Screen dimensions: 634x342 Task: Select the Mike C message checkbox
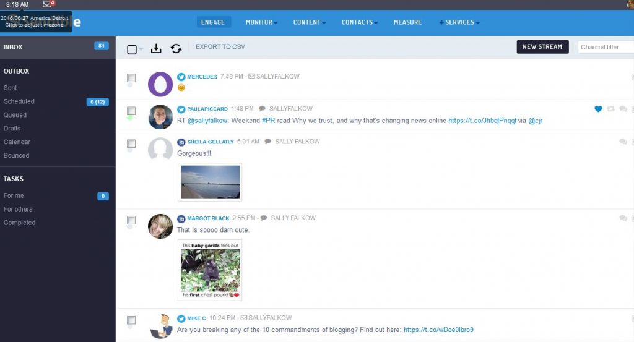coord(131,320)
